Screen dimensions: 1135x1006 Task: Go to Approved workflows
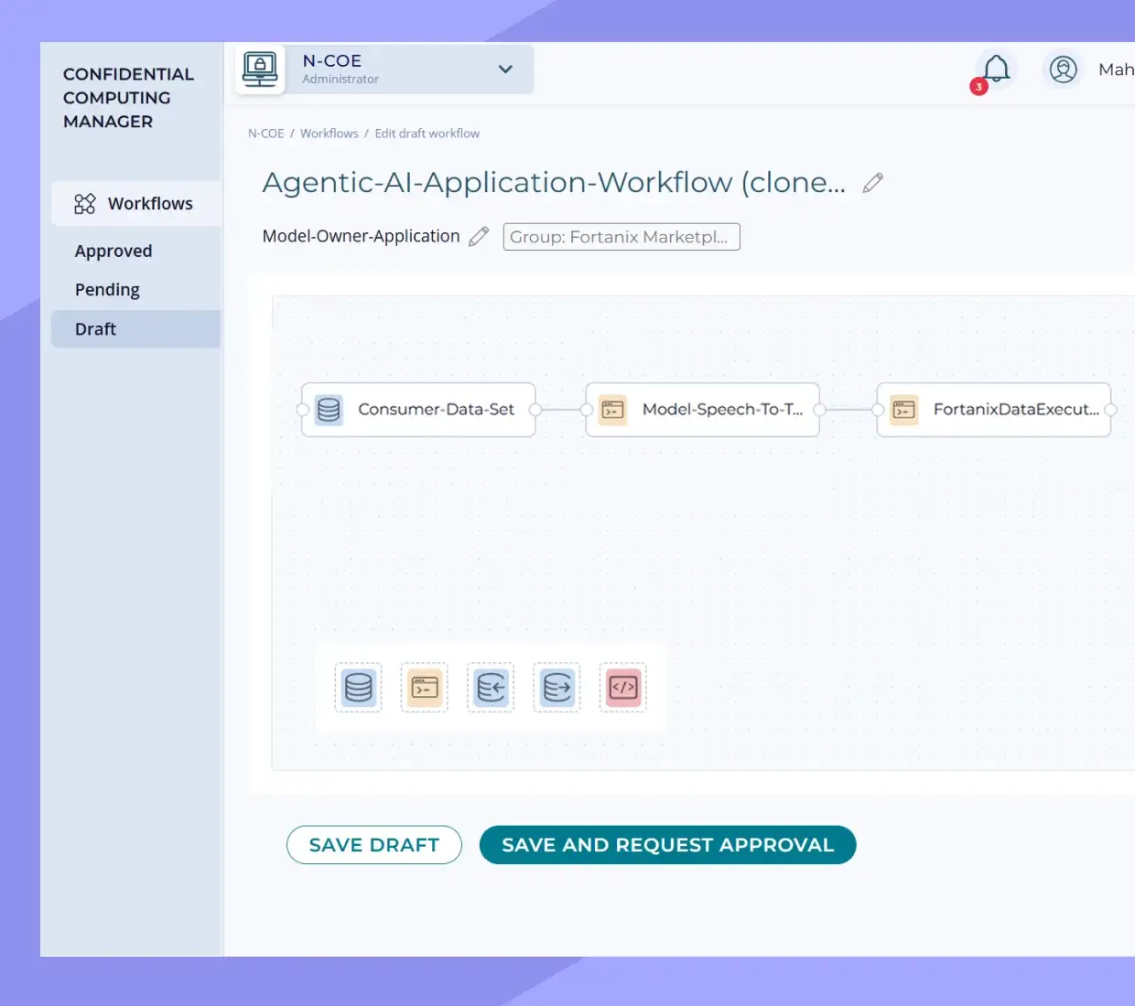(x=113, y=251)
